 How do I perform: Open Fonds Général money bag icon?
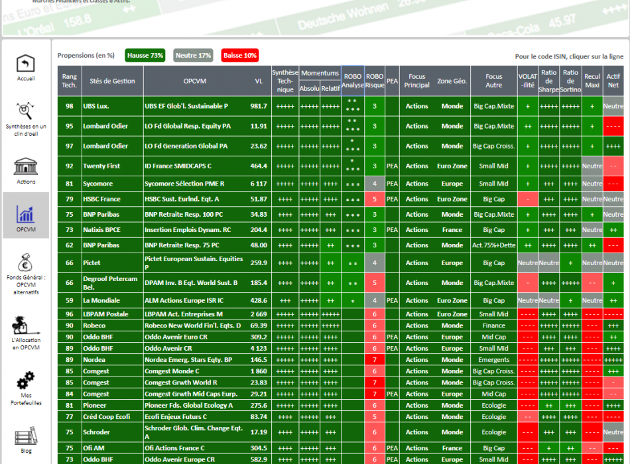[x=26, y=262]
